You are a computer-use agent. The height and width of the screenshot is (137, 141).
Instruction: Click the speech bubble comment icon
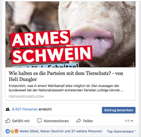point(39,121)
